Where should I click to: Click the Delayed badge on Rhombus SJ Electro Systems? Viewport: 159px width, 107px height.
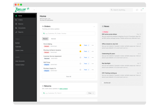47,52
